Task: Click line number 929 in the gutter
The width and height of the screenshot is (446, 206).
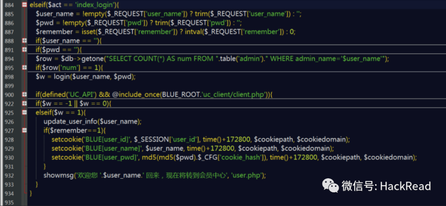Action: click(x=9, y=149)
